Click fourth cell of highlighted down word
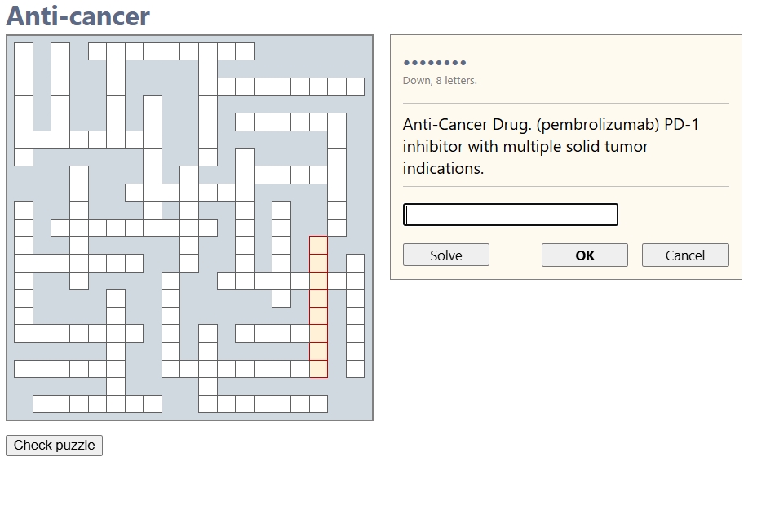This screenshot has height=515, width=766. [318, 298]
